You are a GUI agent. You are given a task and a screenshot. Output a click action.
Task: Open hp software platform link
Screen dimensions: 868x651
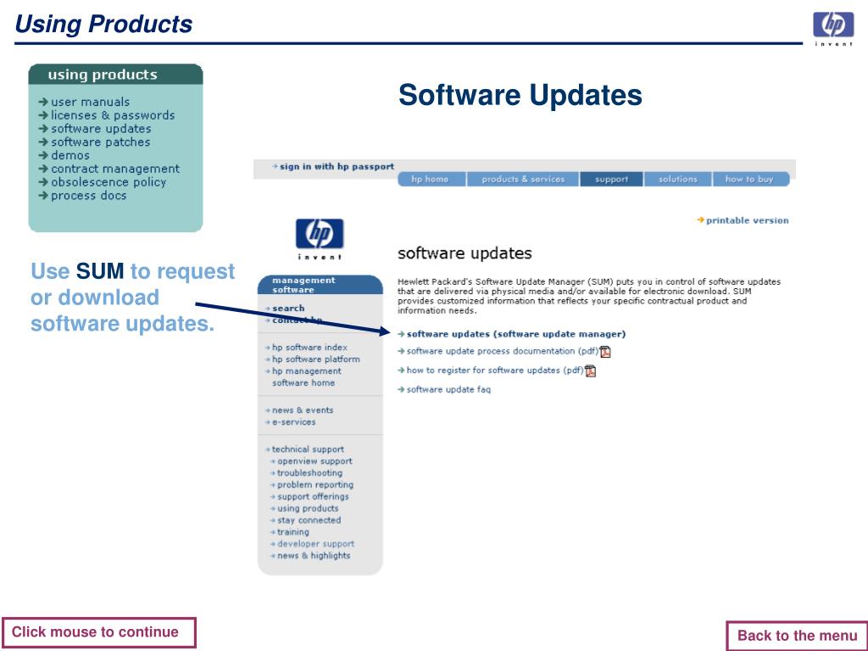(315, 359)
